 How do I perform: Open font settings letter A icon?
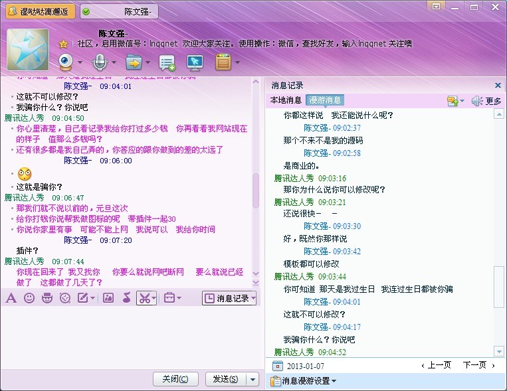11,298
